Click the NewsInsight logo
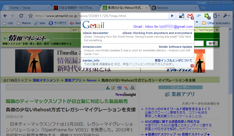Image resolution: width=234 pixels, height=136 pixels. coord(125,94)
